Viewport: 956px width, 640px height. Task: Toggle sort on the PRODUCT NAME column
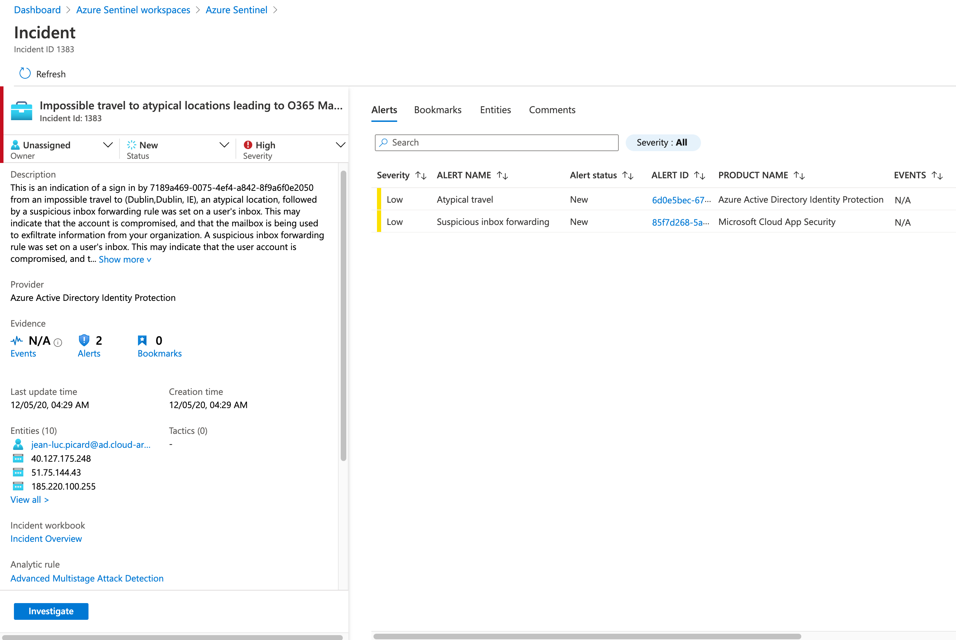coord(800,175)
